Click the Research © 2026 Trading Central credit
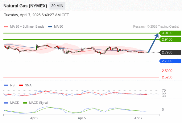Image resolution: width=182 pixels, height=123 pixels. click(156, 27)
